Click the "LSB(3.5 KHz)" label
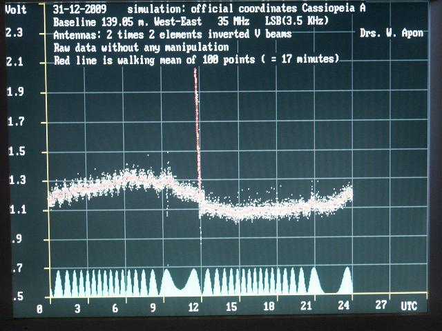Screen dimensions: 442x331 297,21
